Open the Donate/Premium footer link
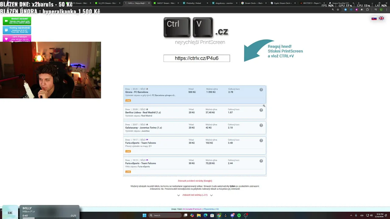The width and height of the screenshot is (390, 219). pos(193,209)
